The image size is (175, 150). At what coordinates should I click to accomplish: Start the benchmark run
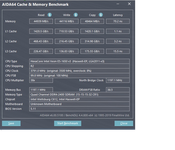pos(68,123)
